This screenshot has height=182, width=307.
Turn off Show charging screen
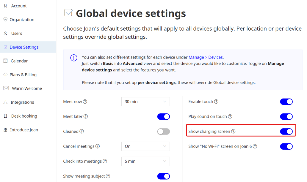[286, 131]
